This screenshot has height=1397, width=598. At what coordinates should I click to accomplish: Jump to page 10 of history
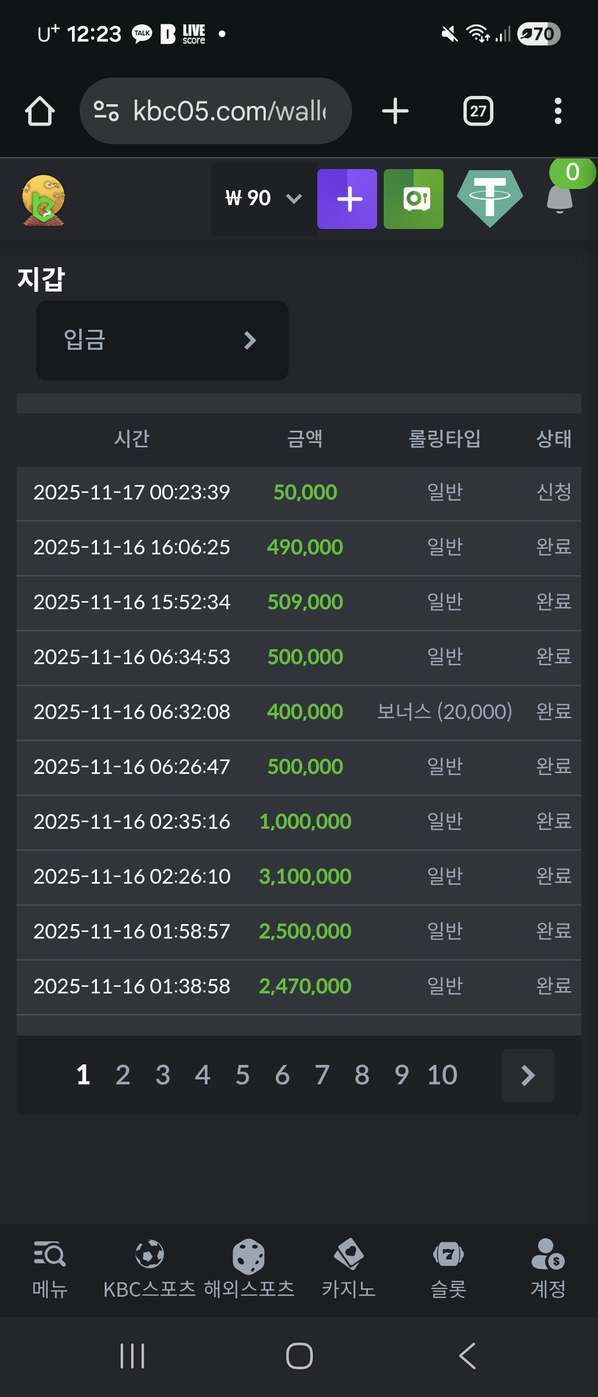(x=442, y=1075)
